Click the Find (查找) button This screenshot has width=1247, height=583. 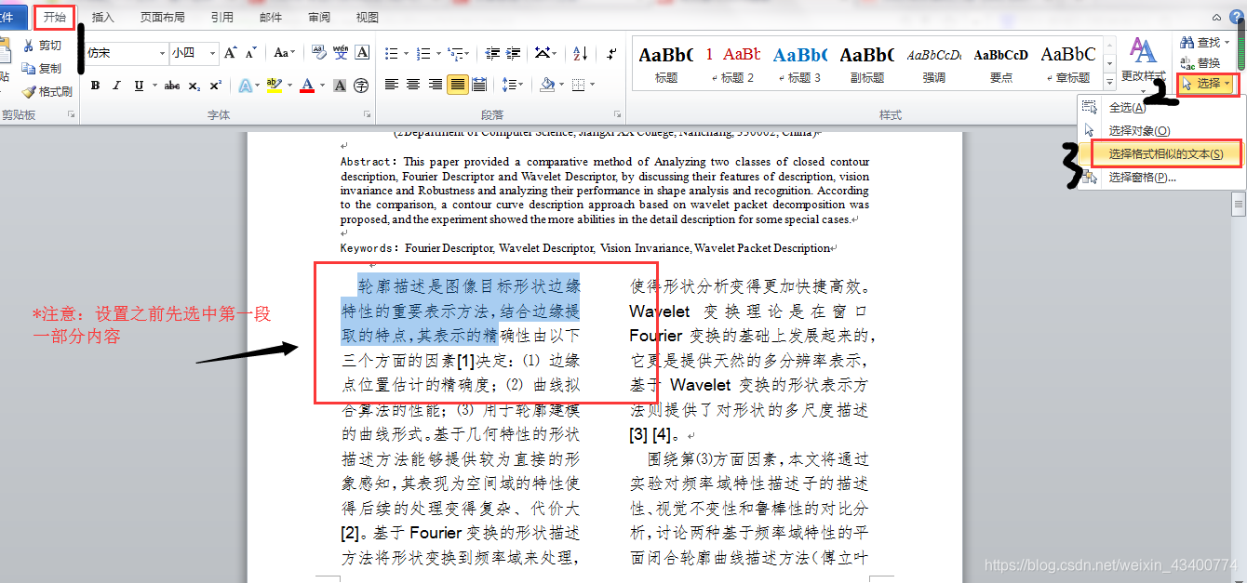click(1205, 43)
